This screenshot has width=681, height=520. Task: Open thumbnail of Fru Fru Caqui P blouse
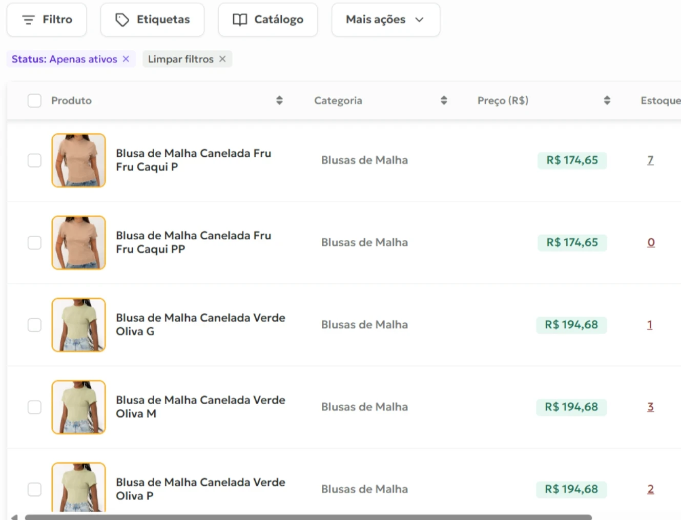[x=78, y=160]
